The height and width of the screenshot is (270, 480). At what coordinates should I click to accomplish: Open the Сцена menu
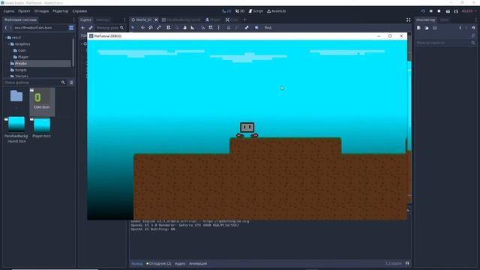(9, 11)
